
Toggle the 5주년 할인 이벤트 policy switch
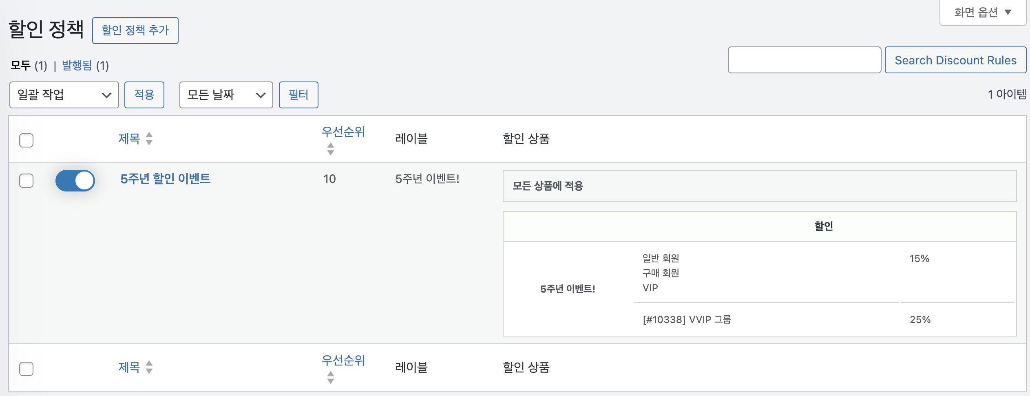(75, 181)
